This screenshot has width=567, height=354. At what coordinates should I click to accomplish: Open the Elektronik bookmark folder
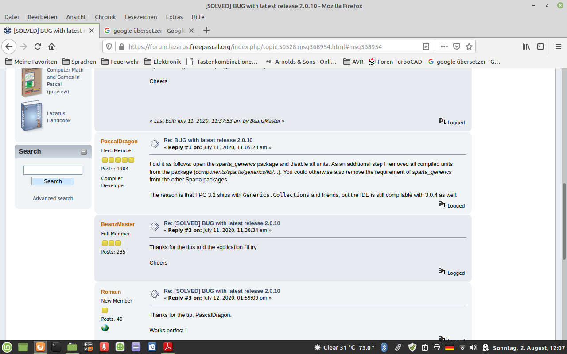coord(163,62)
